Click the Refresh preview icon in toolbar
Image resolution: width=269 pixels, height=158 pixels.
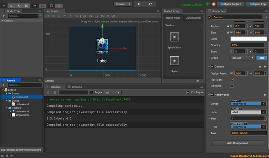pos(150,4)
